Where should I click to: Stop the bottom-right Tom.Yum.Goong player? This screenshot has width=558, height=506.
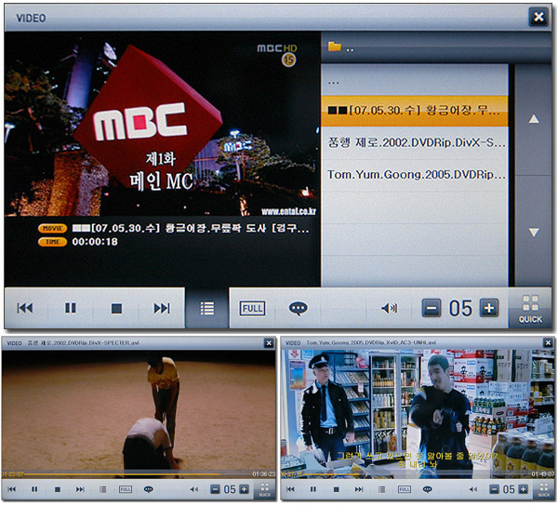tap(337, 489)
